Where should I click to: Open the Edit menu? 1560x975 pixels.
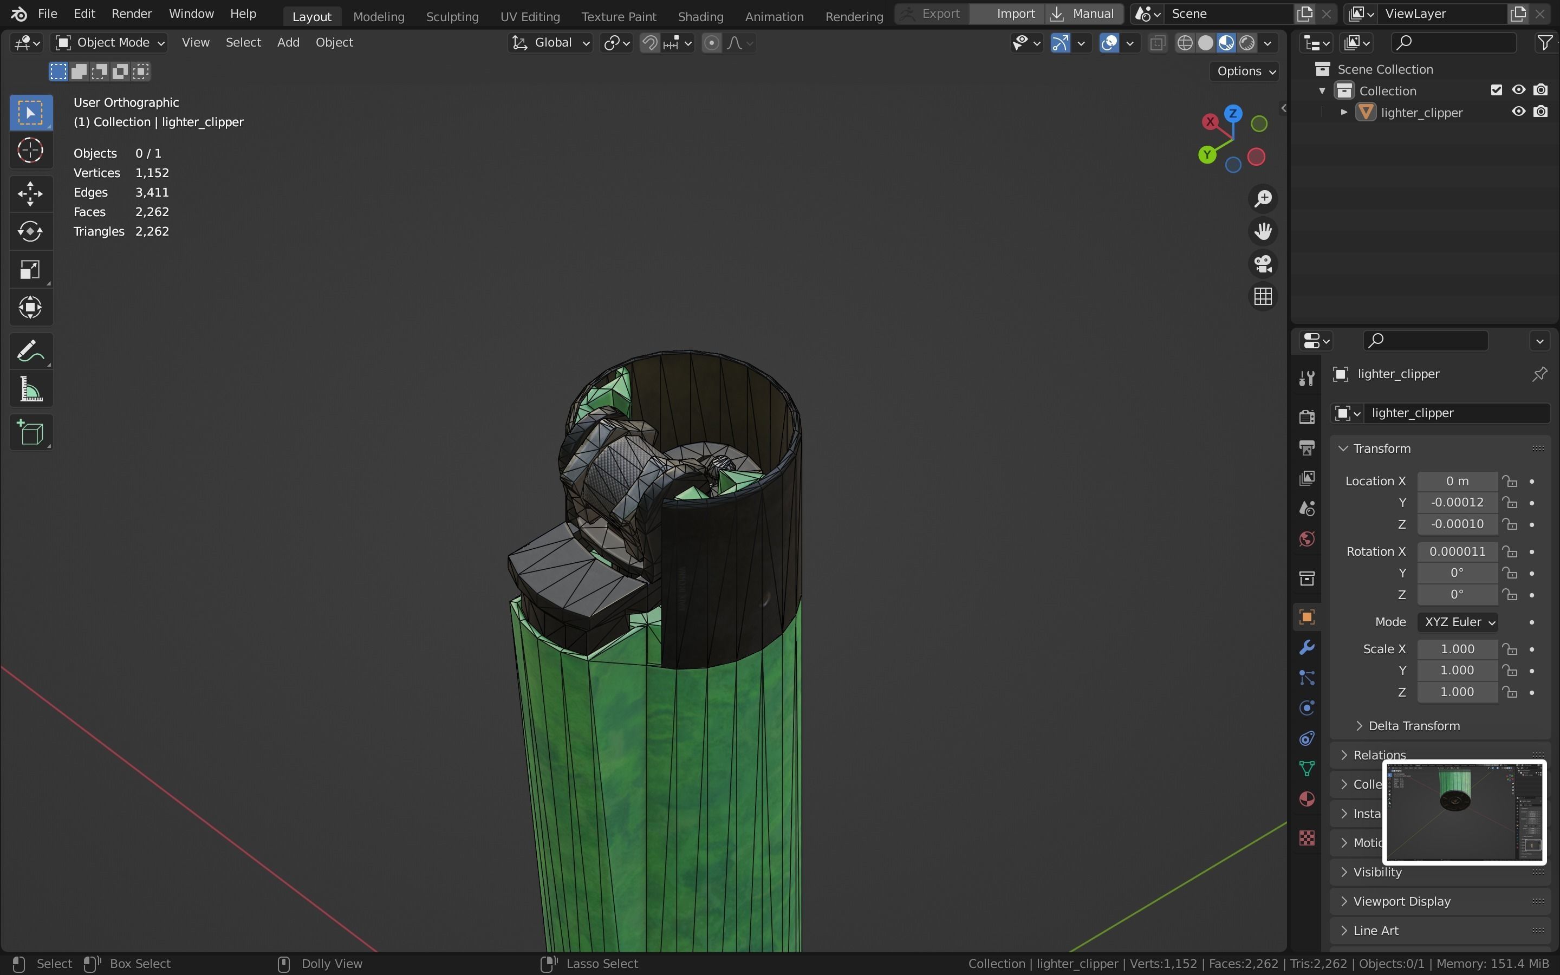click(84, 14)
